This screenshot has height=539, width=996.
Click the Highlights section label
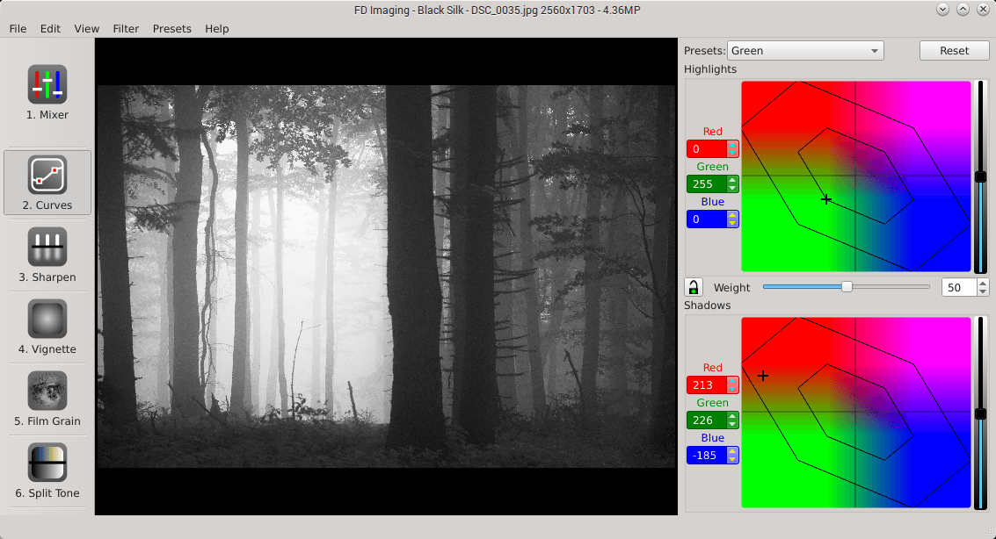[710, 69]
